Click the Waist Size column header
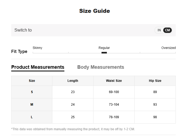Viewport: 183px width, 138px height. click(114, 81)
